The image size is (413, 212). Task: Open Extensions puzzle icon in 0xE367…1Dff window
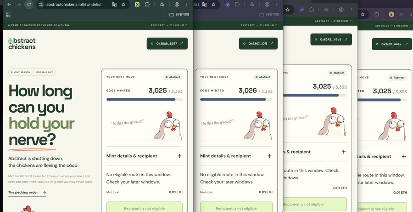pyautogui.click(x=237, y=5)
